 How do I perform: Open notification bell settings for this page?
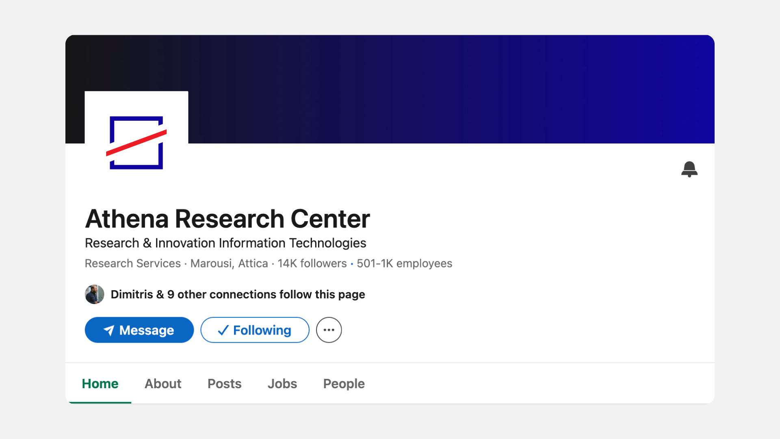click(689, 169)
